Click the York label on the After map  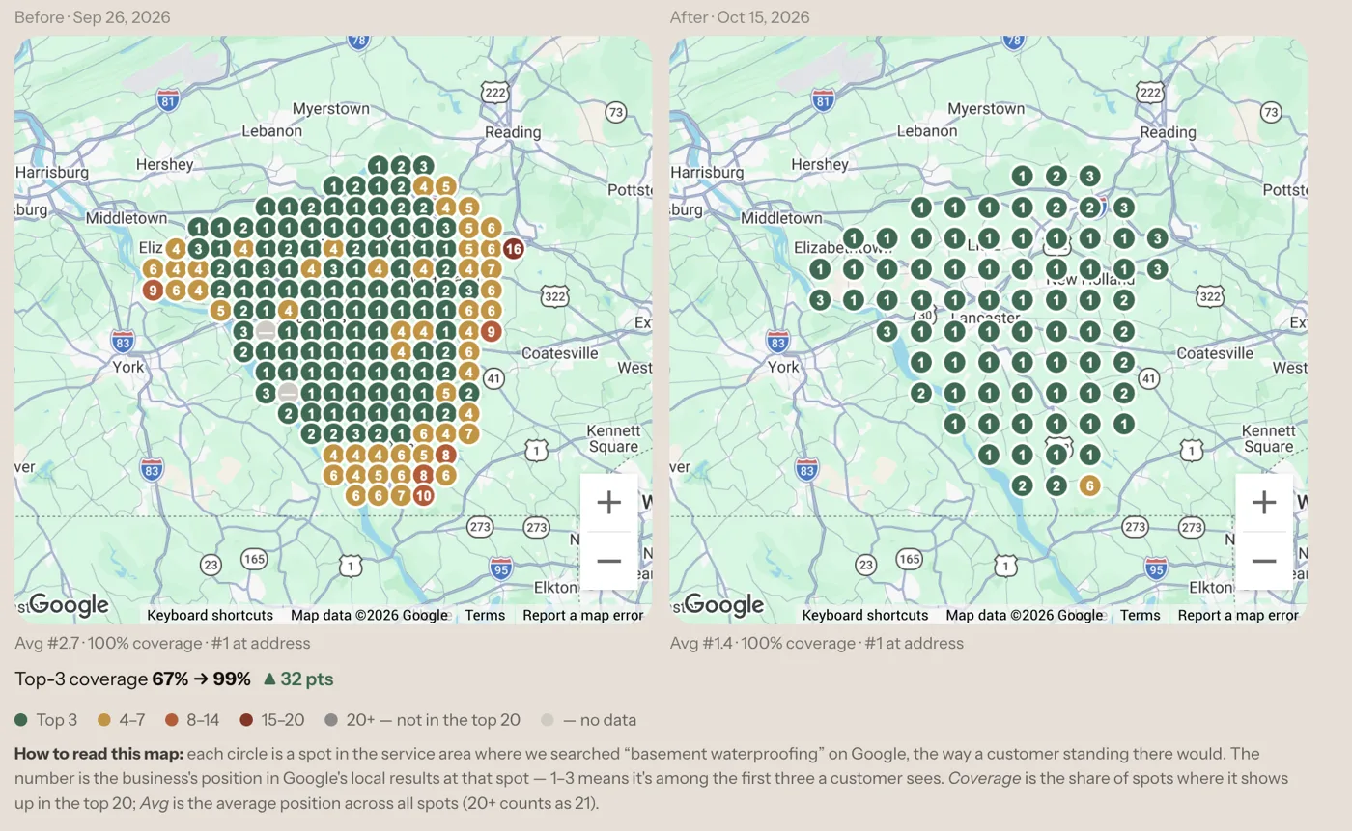[x=783, y=367]
